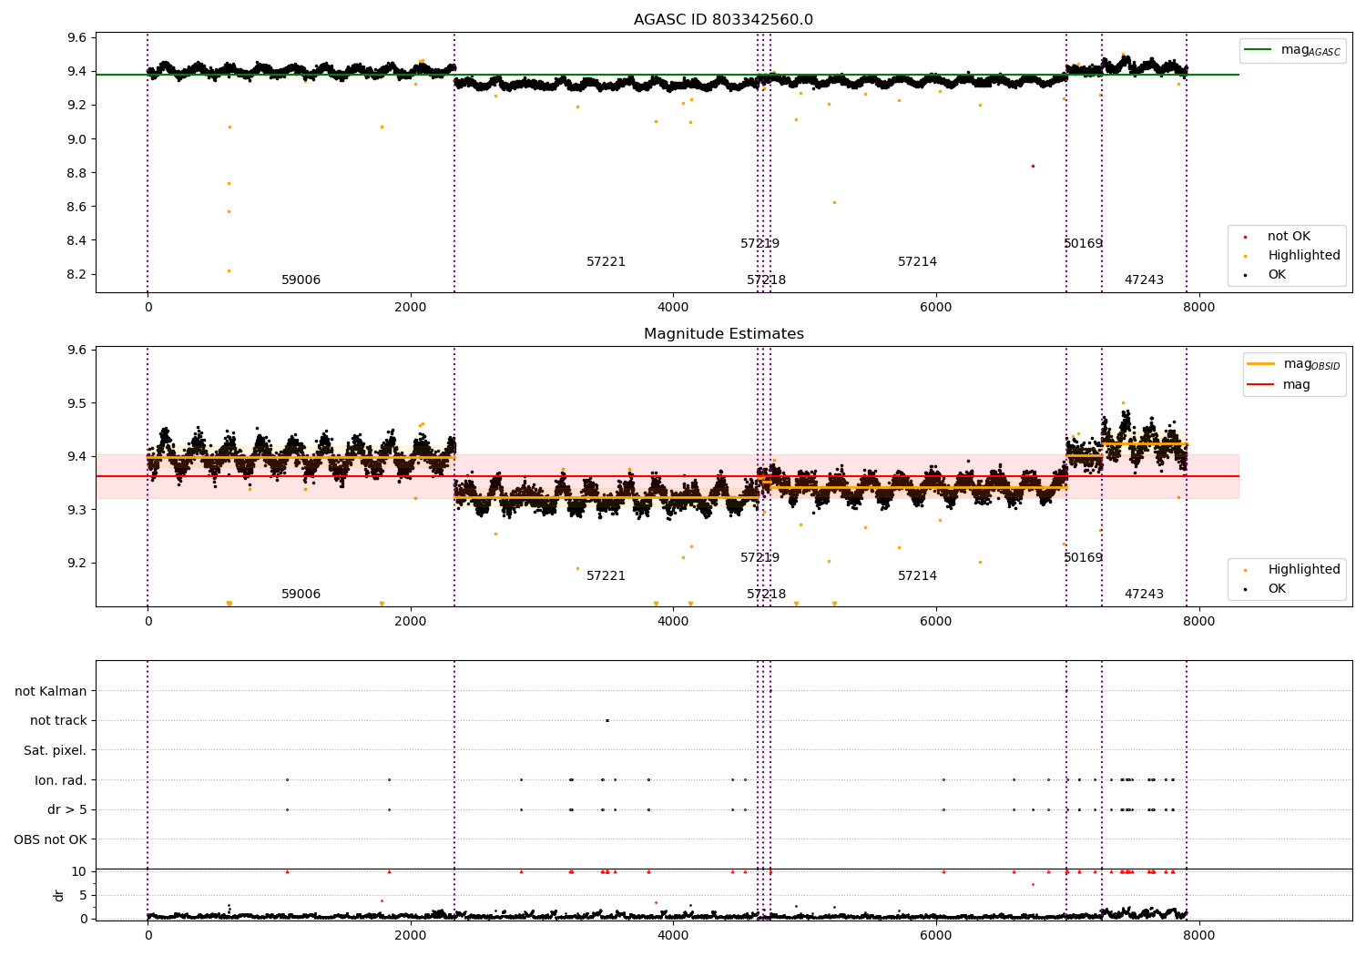Click x-axis tick '6000' under Magnitude Estimates plot

[936, 621]
